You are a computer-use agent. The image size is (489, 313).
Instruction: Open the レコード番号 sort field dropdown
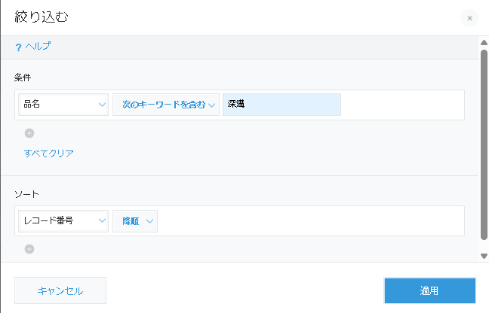click(x=63, y=220)
